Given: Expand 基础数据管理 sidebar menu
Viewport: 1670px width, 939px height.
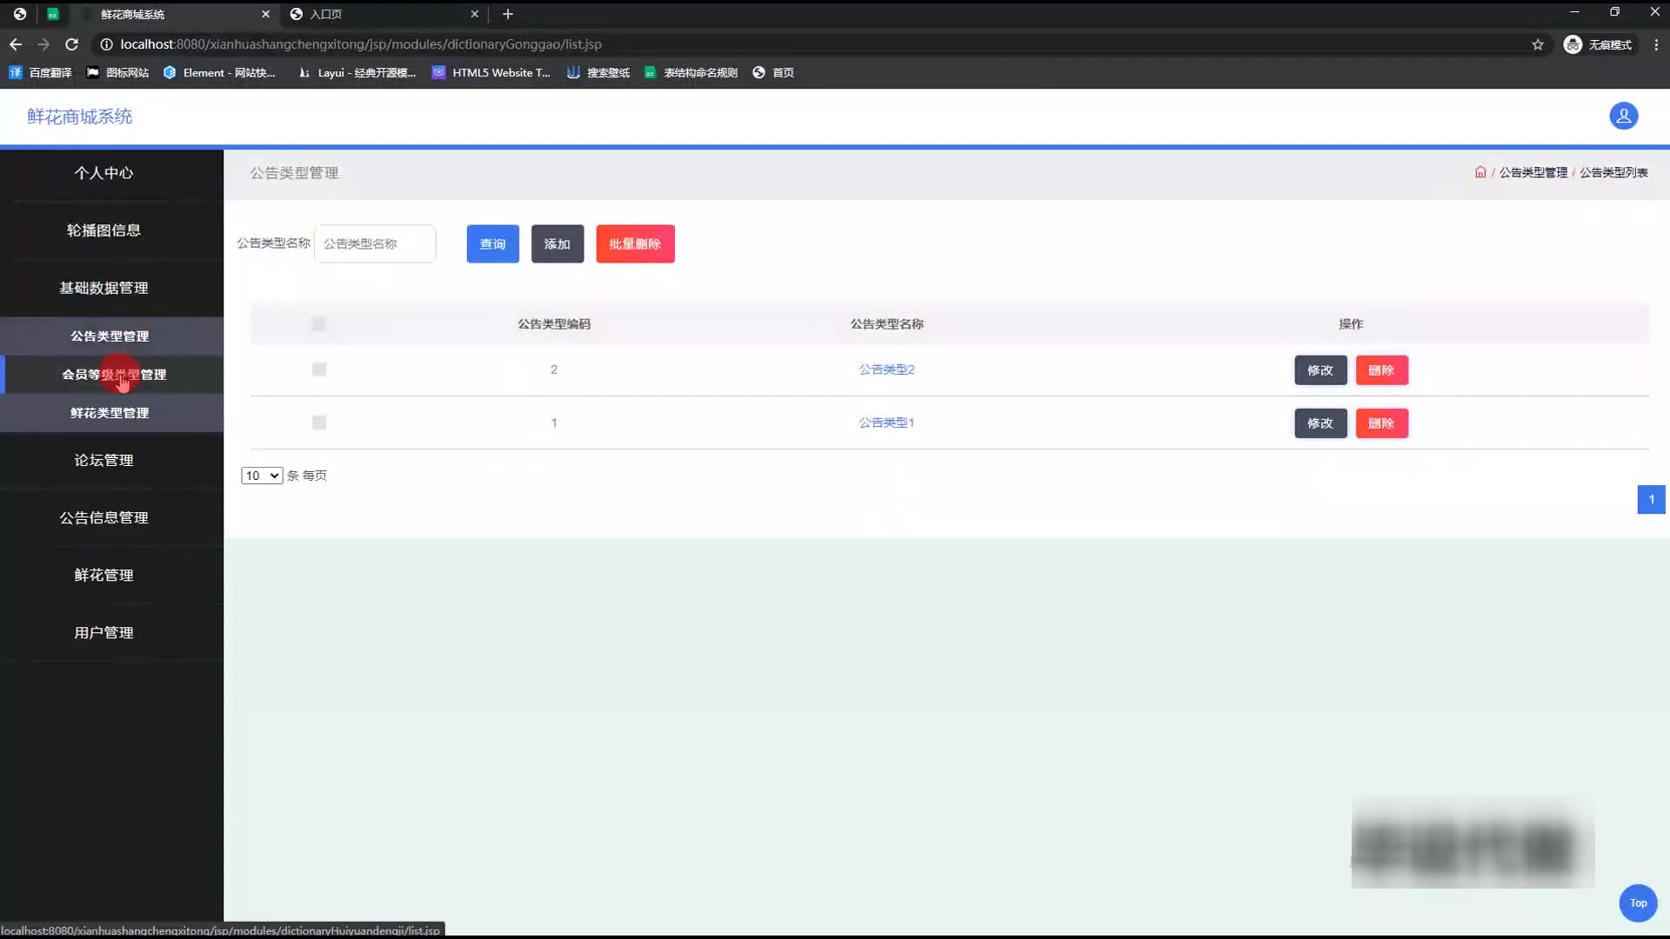Looking at the screenshot, I should click(x=104, y=288).
